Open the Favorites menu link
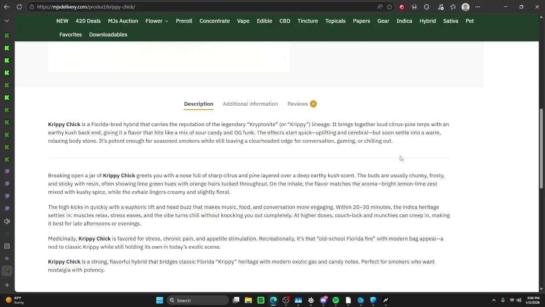Viewport: 545px width, 307px height. [71, 35]
